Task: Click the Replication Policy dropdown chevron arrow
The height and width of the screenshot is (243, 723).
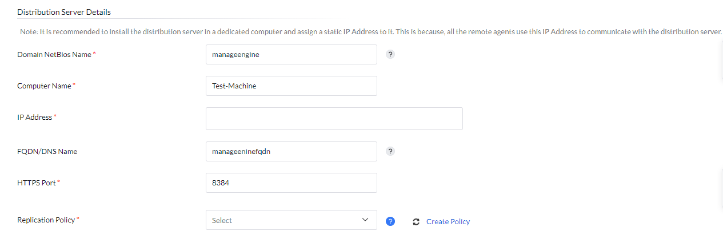Action: tap(366, 220)
